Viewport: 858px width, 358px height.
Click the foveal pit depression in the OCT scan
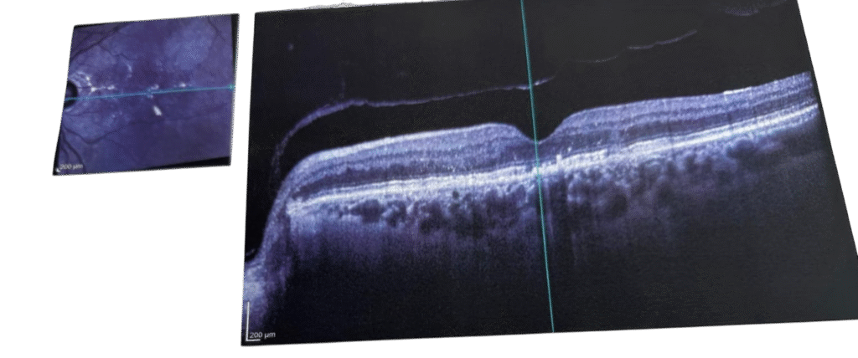[536, 142]
